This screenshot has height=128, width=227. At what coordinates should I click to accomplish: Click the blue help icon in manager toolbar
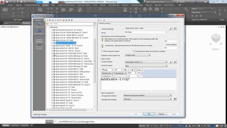[x=72, y=20]
